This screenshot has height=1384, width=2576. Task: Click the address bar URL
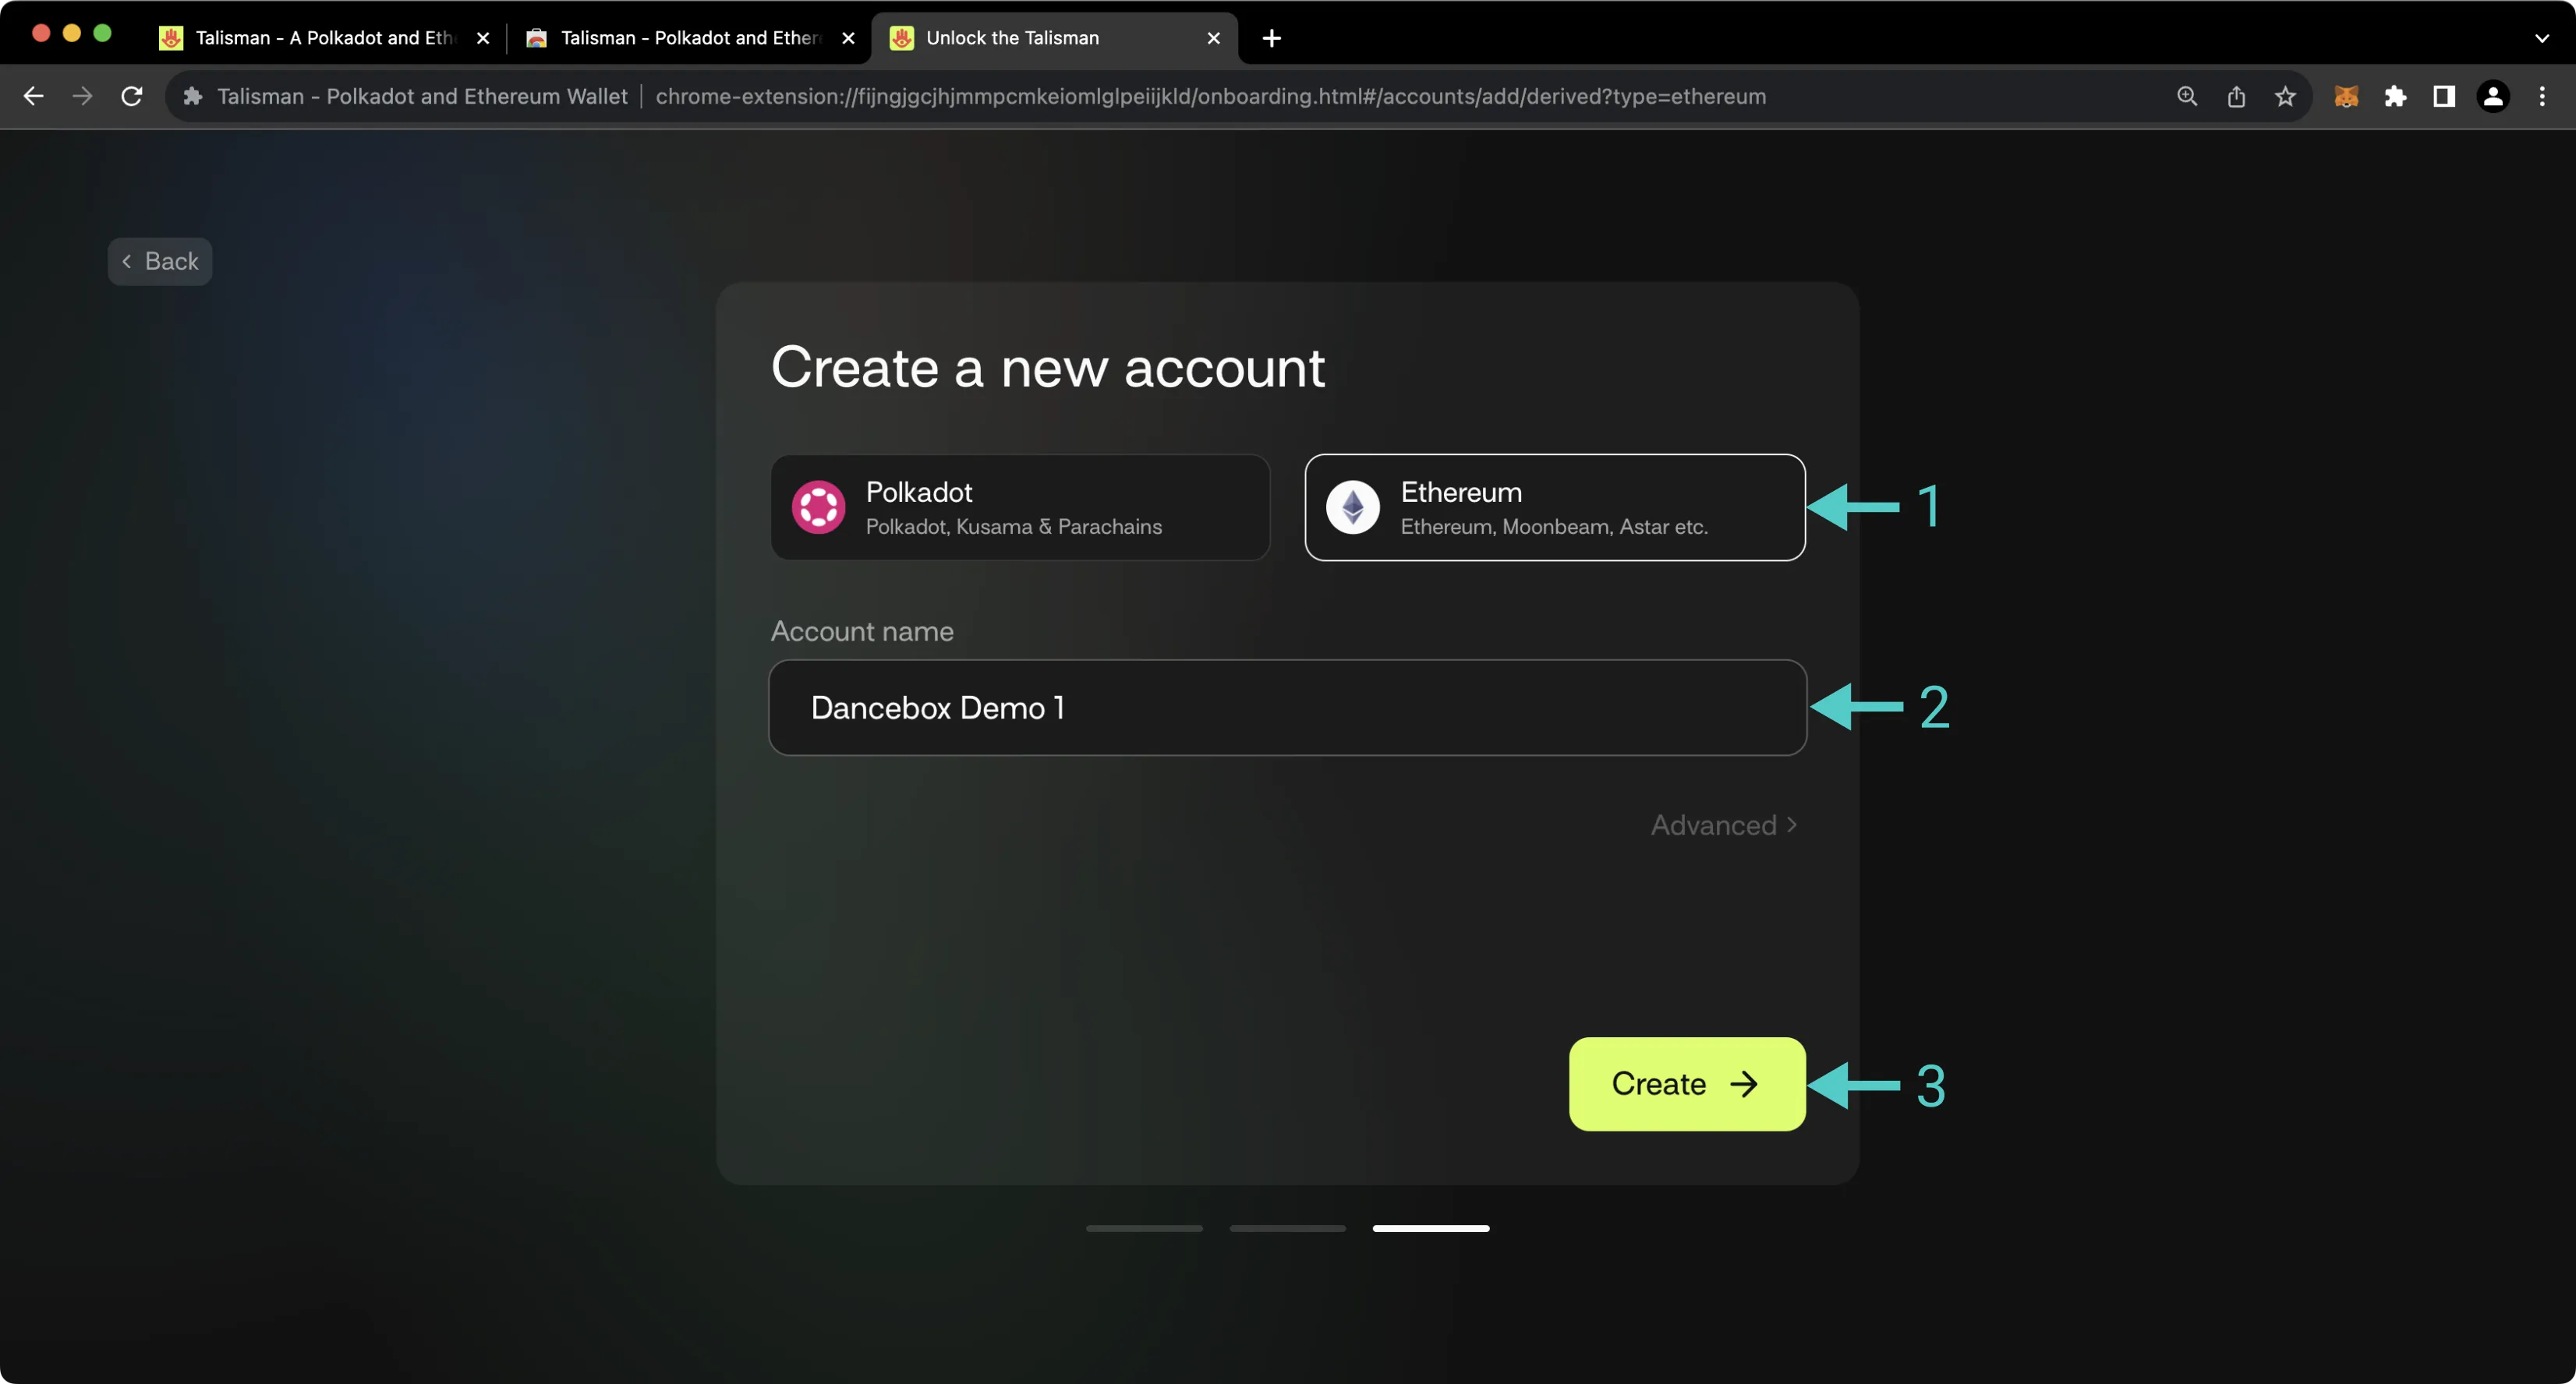(x=1210, y=96)
